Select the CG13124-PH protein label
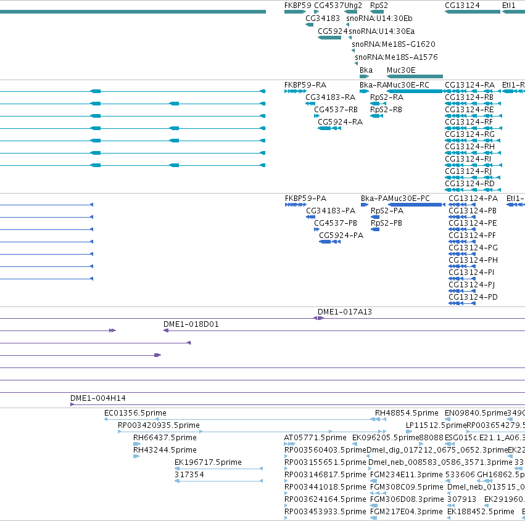This screenshot has width=525, height=521. [x=473, y=260]
